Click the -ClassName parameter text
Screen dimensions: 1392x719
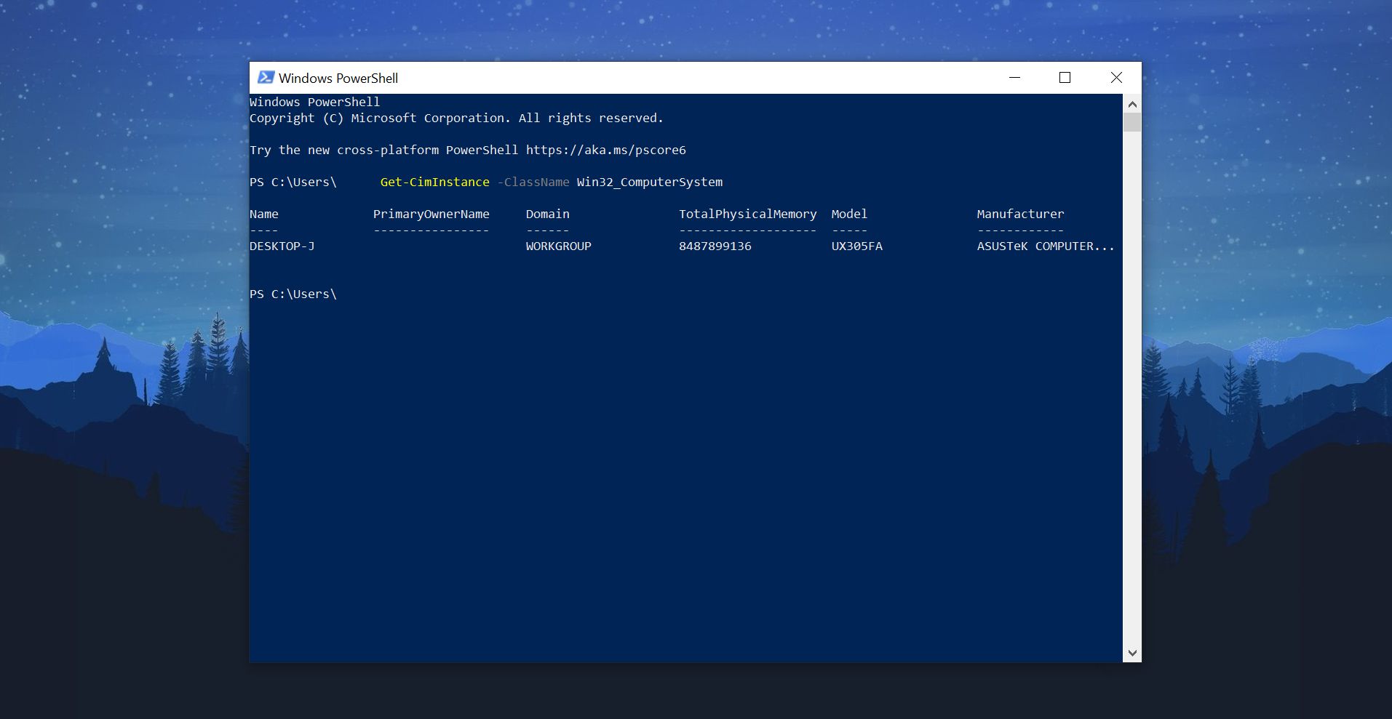coord(533,182)
